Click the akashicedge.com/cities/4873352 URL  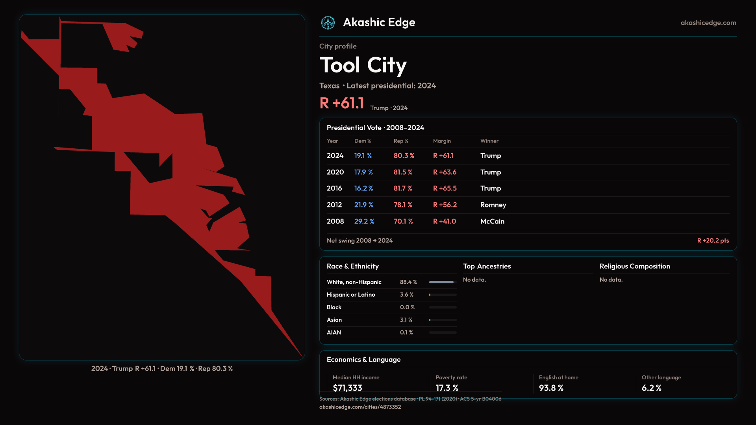360,407
